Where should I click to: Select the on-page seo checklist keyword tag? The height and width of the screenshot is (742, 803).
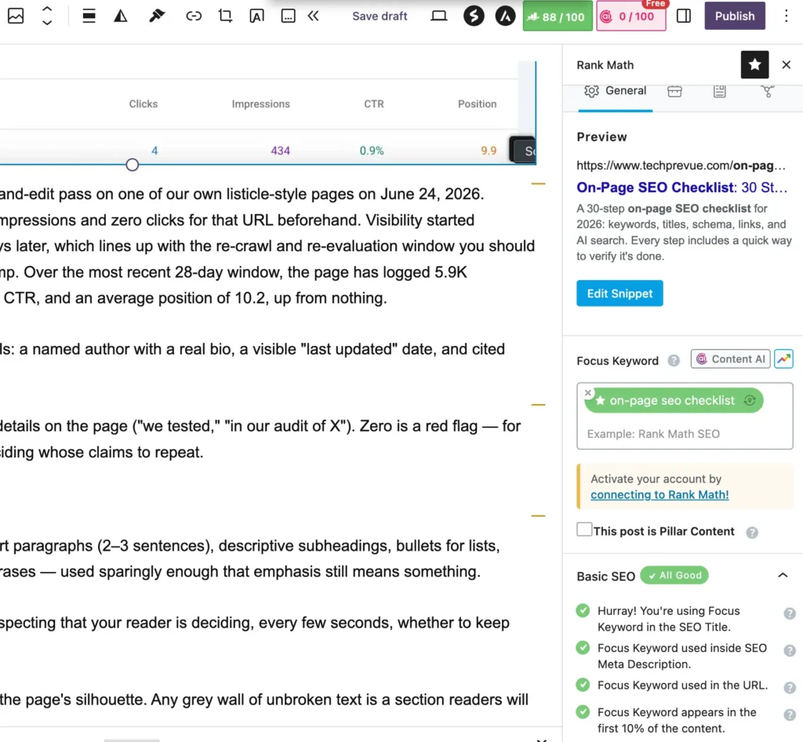tap(672, 401)
